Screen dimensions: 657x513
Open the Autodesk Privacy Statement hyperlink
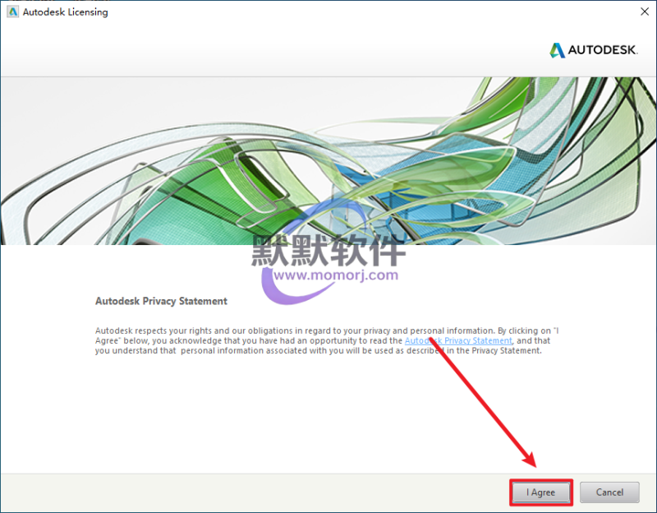[x=458, y=340]
